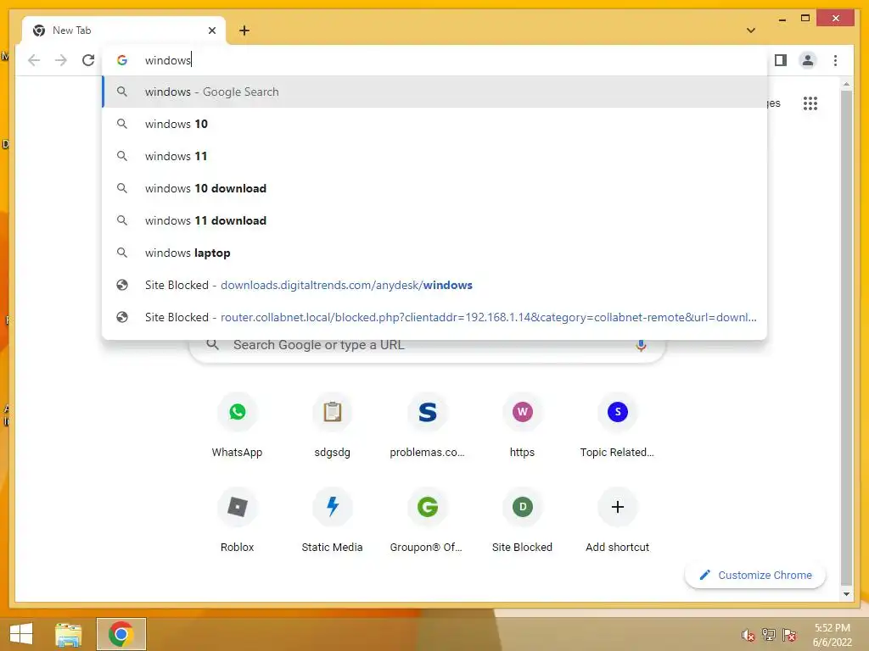This screenshot has height=651, width=869.
Task: Click the taskbar clock showing 5:52 PM
Action: point(833,635)
